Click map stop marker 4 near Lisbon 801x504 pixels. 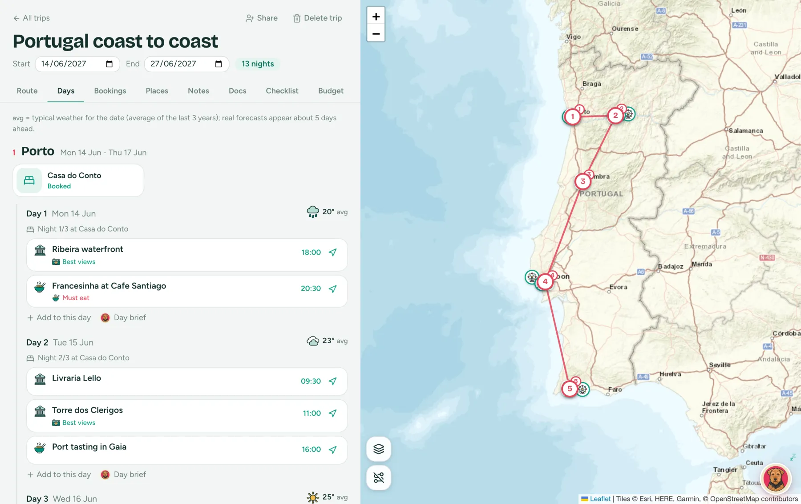click(545, 281)
